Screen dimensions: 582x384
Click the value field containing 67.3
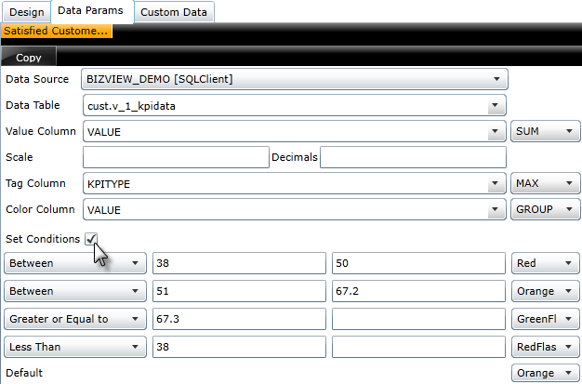click(239, 319)
